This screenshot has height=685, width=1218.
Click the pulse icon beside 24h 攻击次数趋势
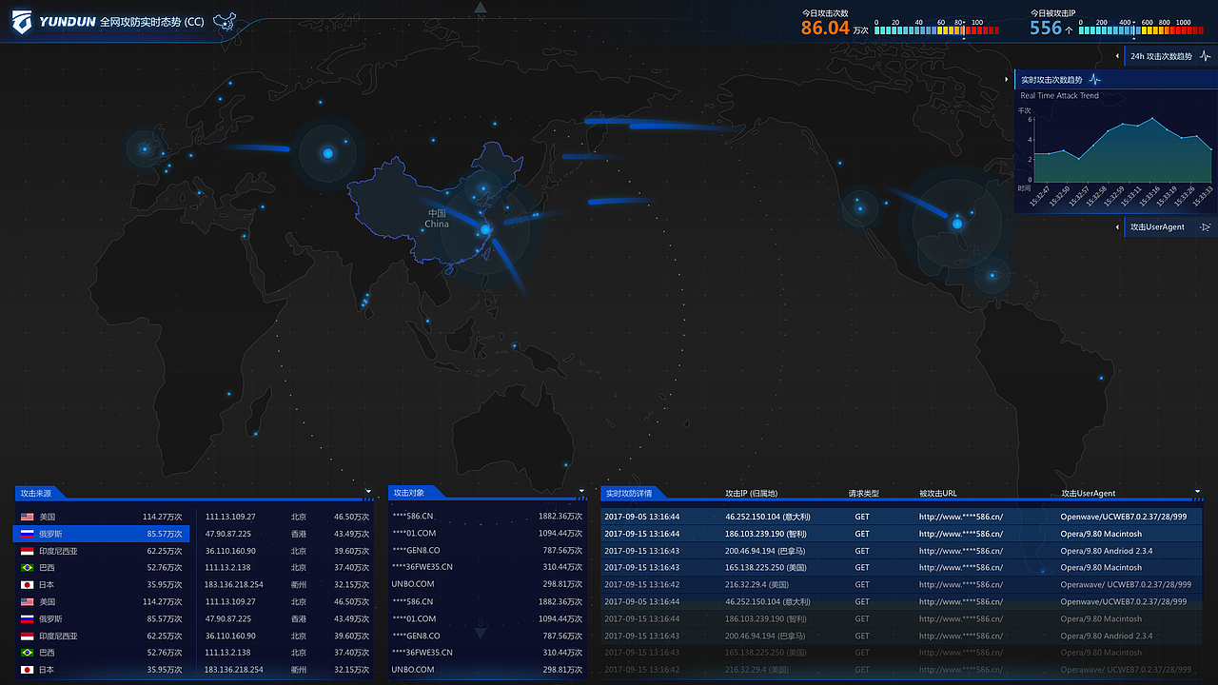(x=1207, y=57)
